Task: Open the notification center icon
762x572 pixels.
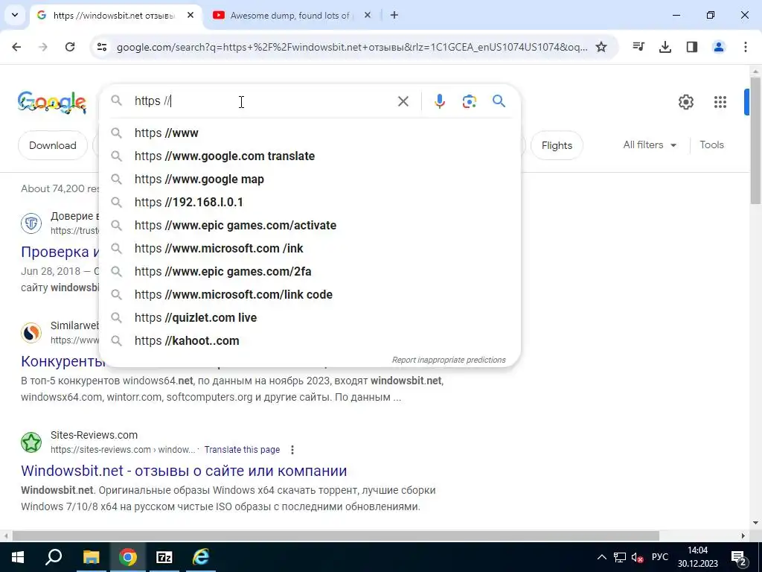Action: point(739,557)
